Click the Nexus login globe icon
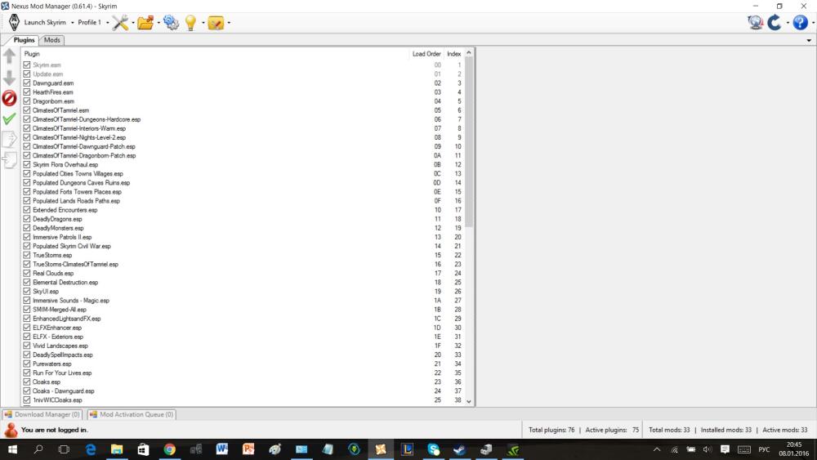Viewport: 817px width, 460px height. point(755,22)
